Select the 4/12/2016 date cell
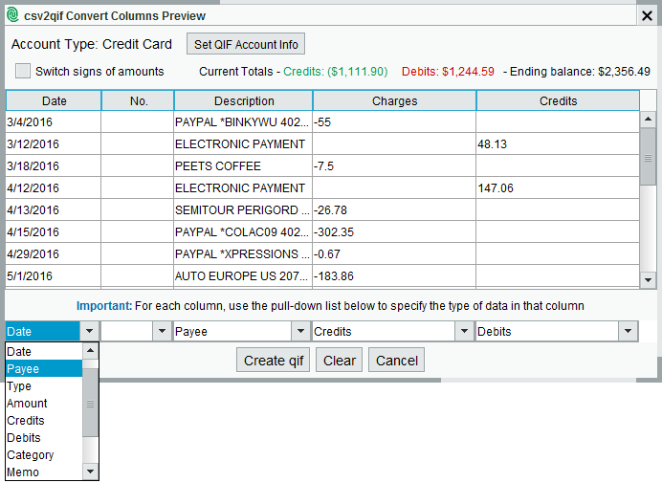662x483 pixels. pyautogui.click(x=54, y=187)
